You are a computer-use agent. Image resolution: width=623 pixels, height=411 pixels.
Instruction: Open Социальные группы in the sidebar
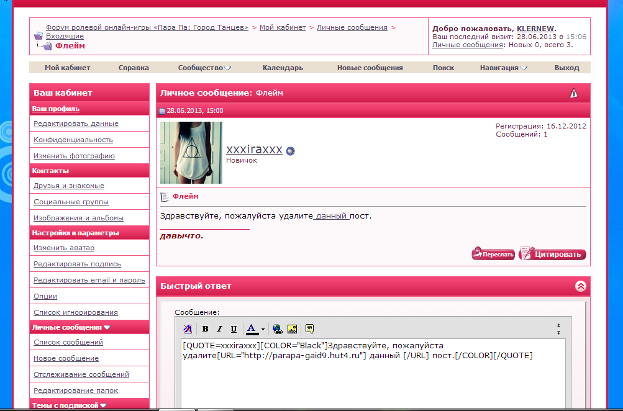pos(71,202)
